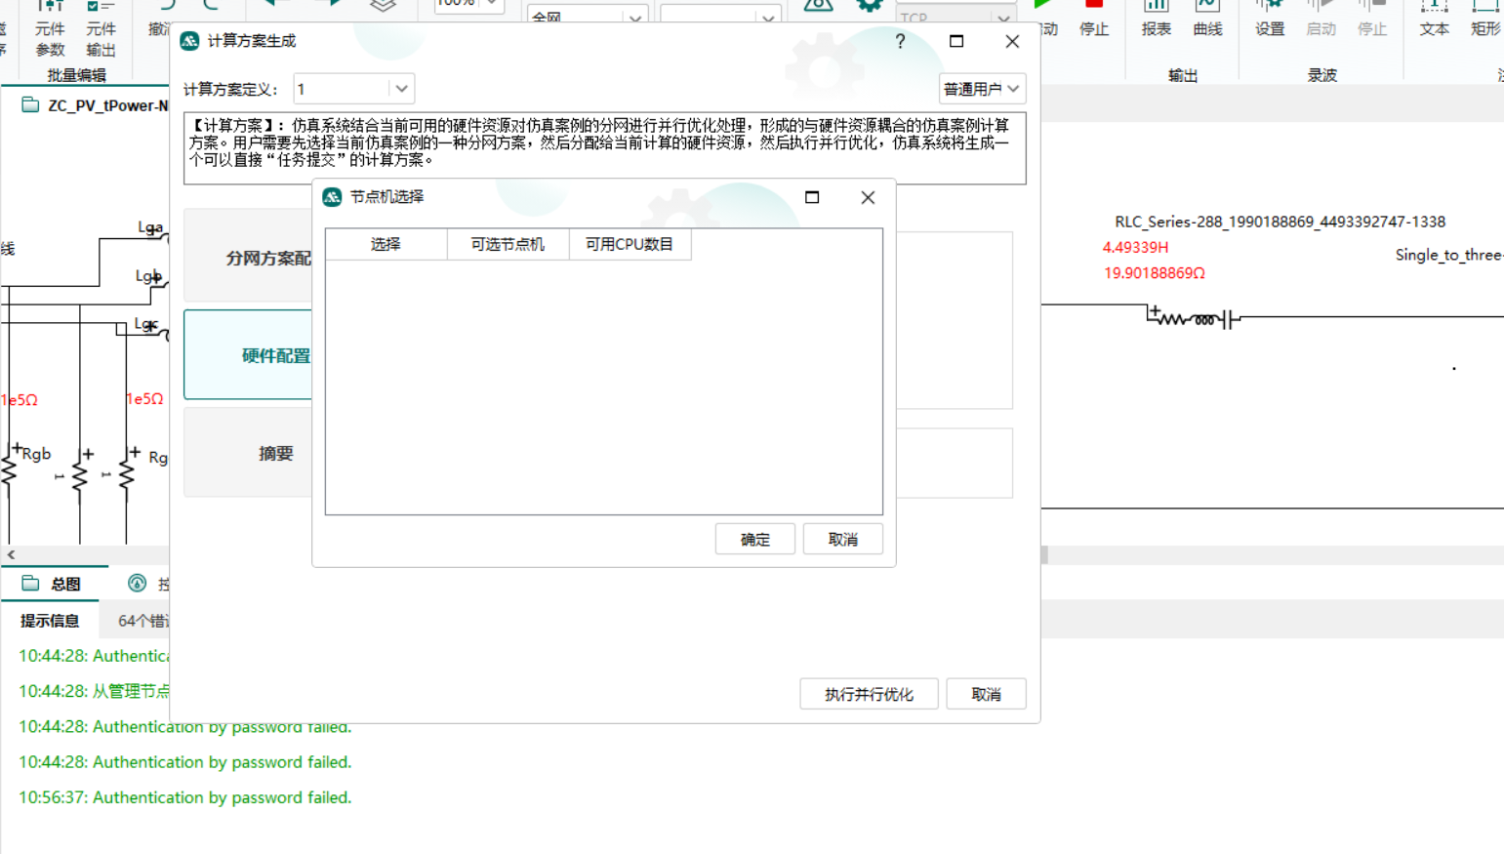Open the 元件参数 batch edit tool
The image size is (1504, 854).
tap(50, 29)
